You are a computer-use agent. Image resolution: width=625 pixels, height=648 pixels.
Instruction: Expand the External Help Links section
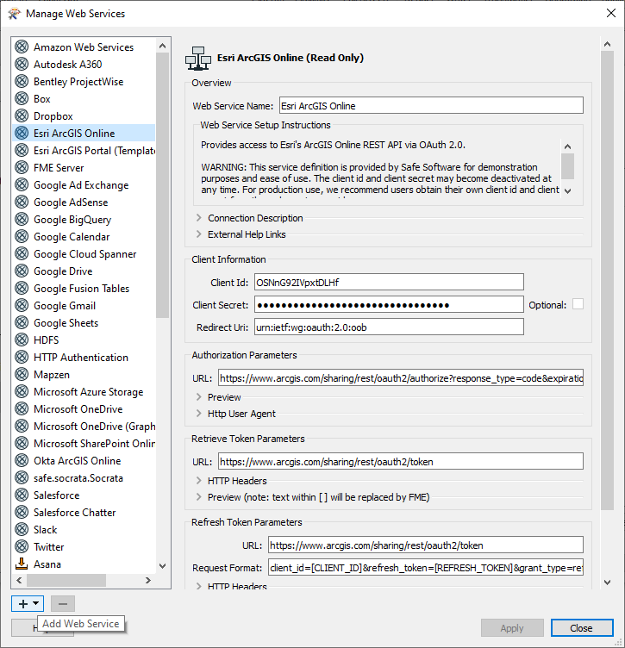199,234
